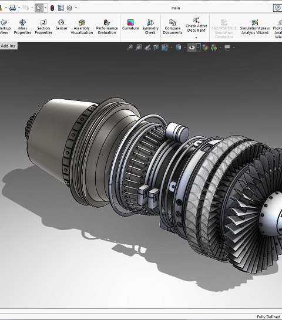This screenshot has width=282, height=320.
Task: Expand the Hide/Show Items dropdown arrow
Action: [x=198, y=48]
